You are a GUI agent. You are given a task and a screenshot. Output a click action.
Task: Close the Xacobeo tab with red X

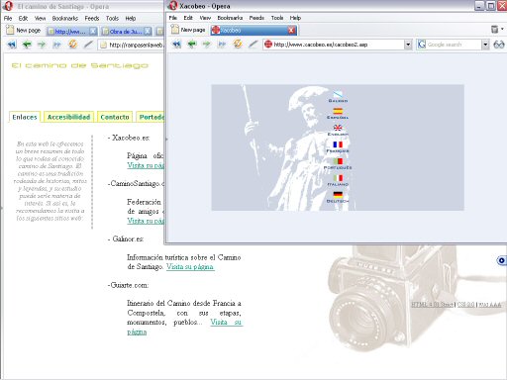click(291, 31)
